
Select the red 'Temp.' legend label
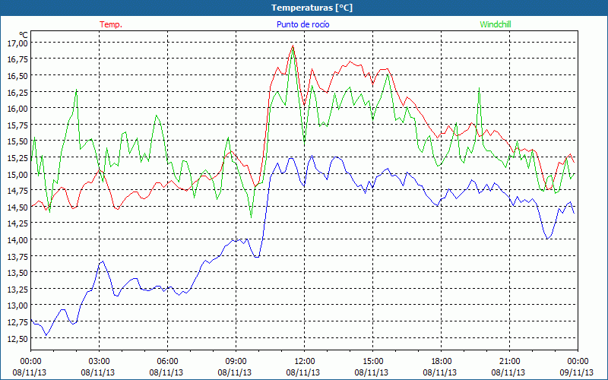point(111,24)
